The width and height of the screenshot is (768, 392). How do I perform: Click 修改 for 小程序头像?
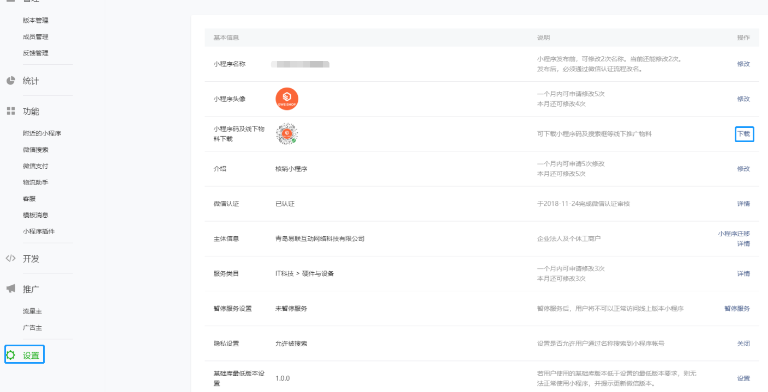click(743, 99)
